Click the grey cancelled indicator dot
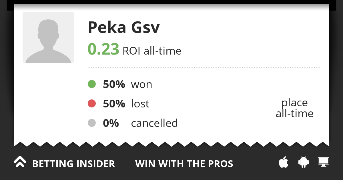 pyautogui.click(x=92, y=123)
